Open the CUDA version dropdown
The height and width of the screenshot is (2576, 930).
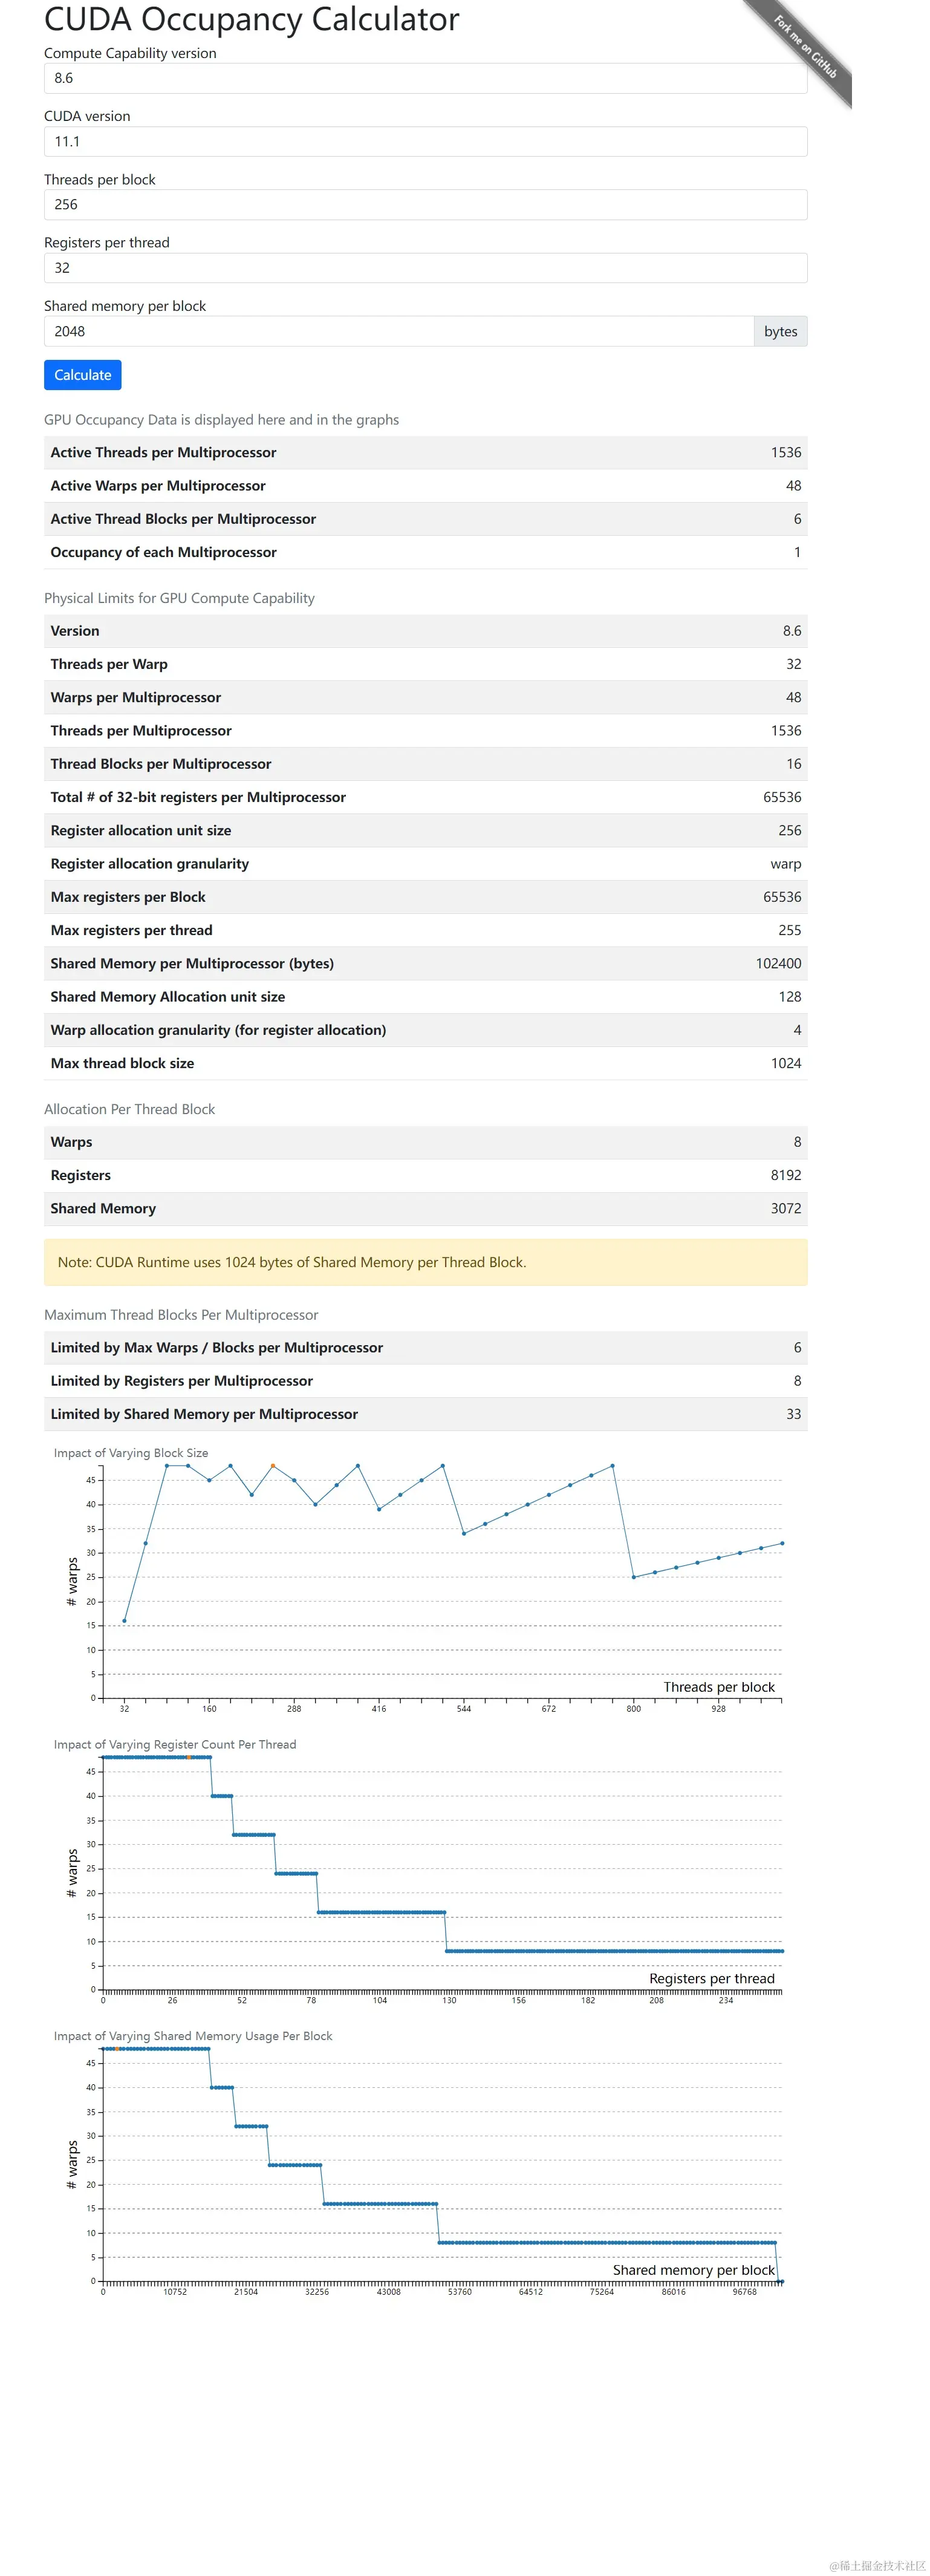[425, 141]
